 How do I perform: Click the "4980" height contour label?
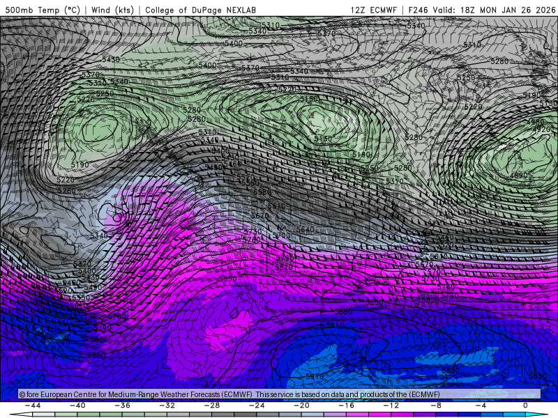[x=536, y=122]
